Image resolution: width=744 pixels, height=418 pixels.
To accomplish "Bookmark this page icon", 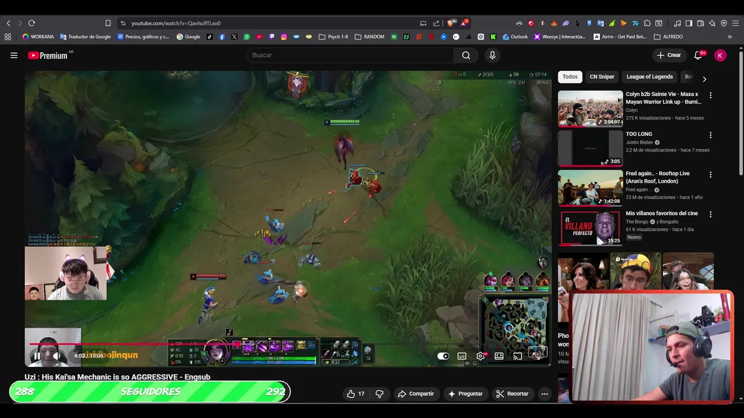I will click(x=108, y=23).
